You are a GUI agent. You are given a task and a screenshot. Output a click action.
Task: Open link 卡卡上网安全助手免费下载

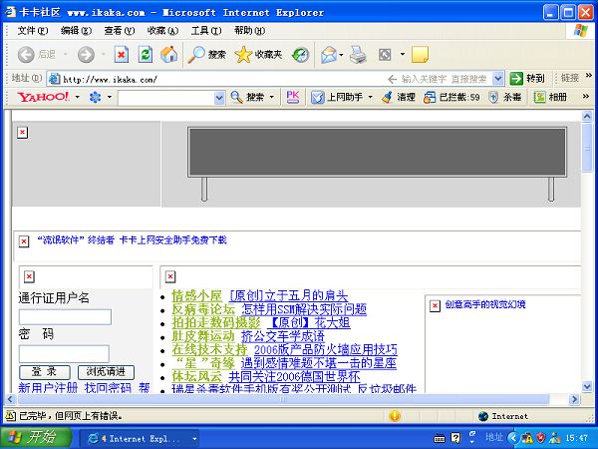point(173,240)
